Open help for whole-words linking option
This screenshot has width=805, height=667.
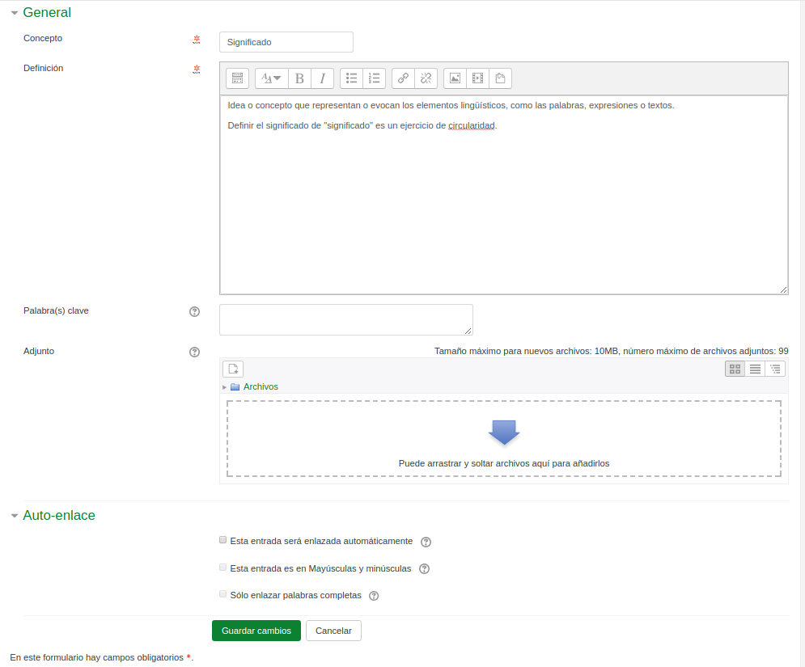point(374,596)
